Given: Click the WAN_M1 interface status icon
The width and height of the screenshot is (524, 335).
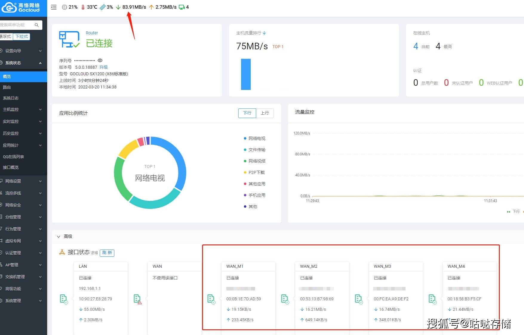Looking at the screenshot, I should [211, 299].
